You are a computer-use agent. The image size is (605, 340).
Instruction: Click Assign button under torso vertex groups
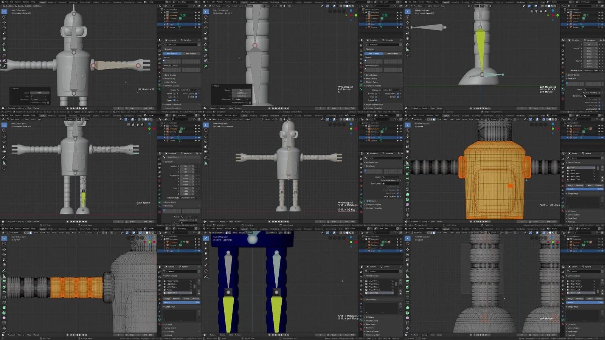[570, 185]
